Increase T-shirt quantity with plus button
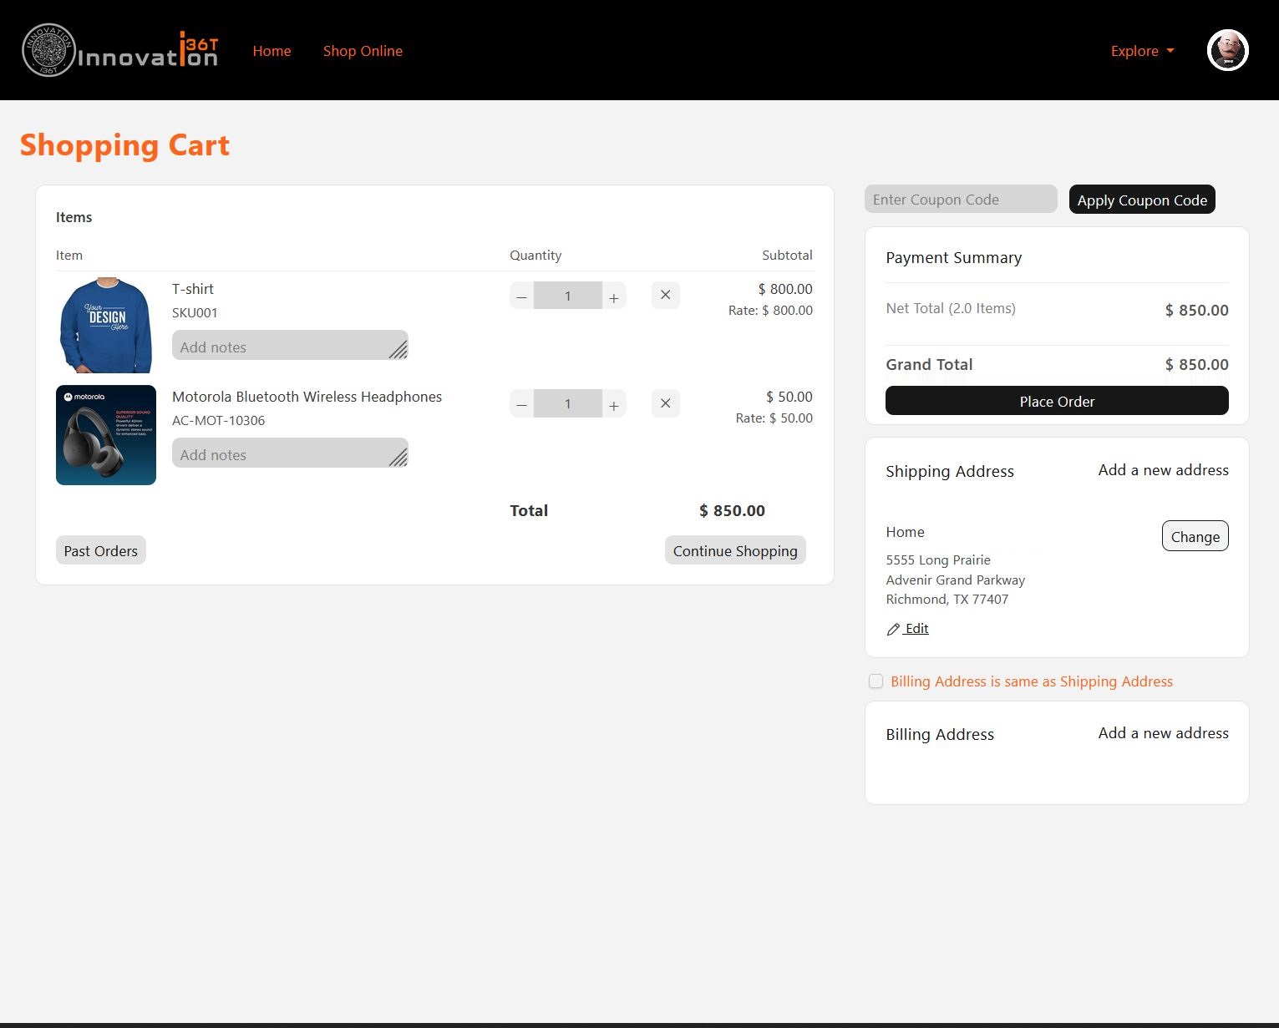Viewport: 1279px width, 1028px height. coord(614,296)
